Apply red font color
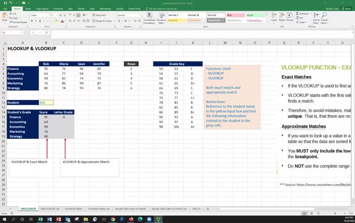Screen dimensions: 355x223 pyautogui.click(x=62, y=21)
